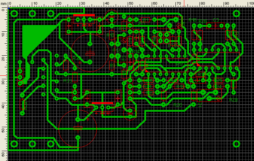254x161 pixels.
Task: Click the 40 mark on vertical ruler
Action: [x=3, y=106]
